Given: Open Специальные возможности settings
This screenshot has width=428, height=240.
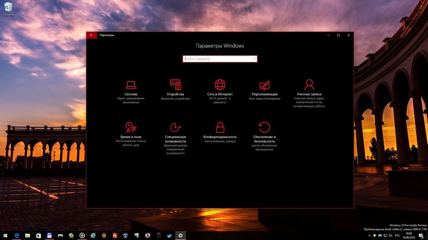Looking at the screenshot, I should click(175, 138).
